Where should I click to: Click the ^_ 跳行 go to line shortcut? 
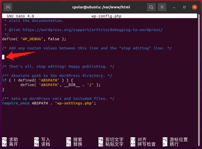[171, 144]
